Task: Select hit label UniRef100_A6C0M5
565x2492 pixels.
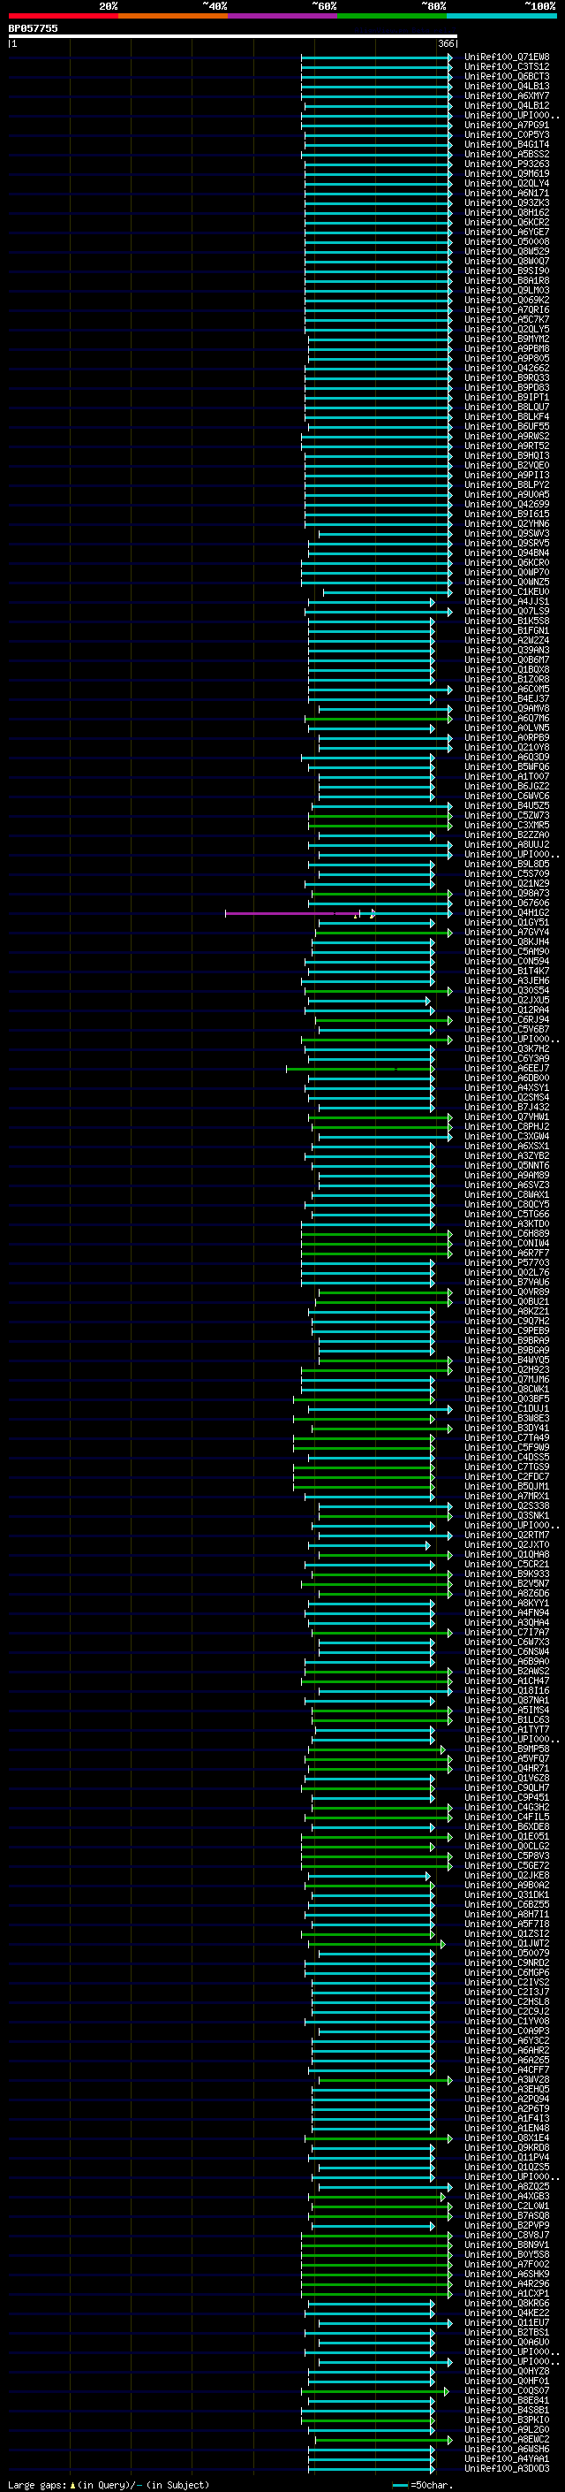Action: point(507,689)
